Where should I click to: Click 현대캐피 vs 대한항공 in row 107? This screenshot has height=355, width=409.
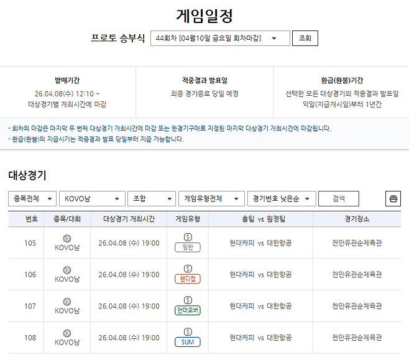[x=260, y=307]
